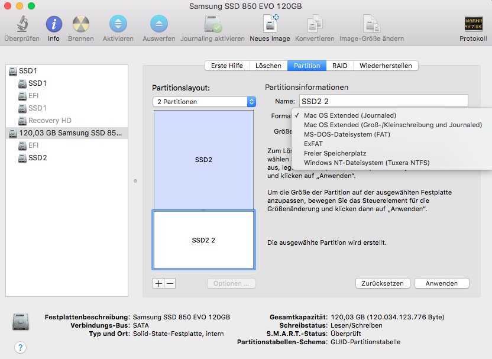Select the EFI entry under the Samsung SSD
492x359 pixels.
point(67,145)
